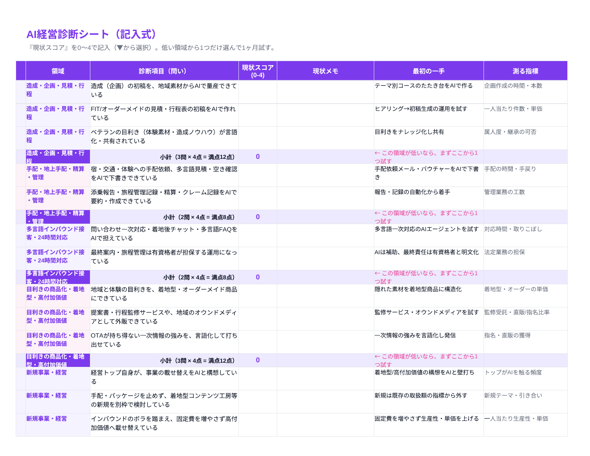Click the トップがAIを触る頻度 metric
The image size is (590, 456).
(513, 372)
